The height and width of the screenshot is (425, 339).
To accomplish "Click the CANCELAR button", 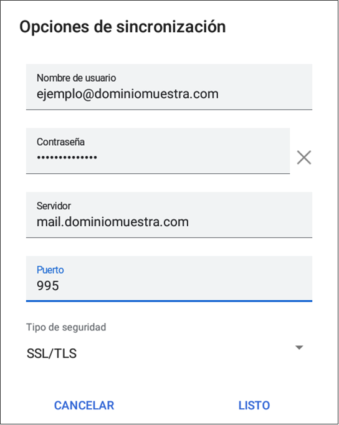I will point(84,406).
